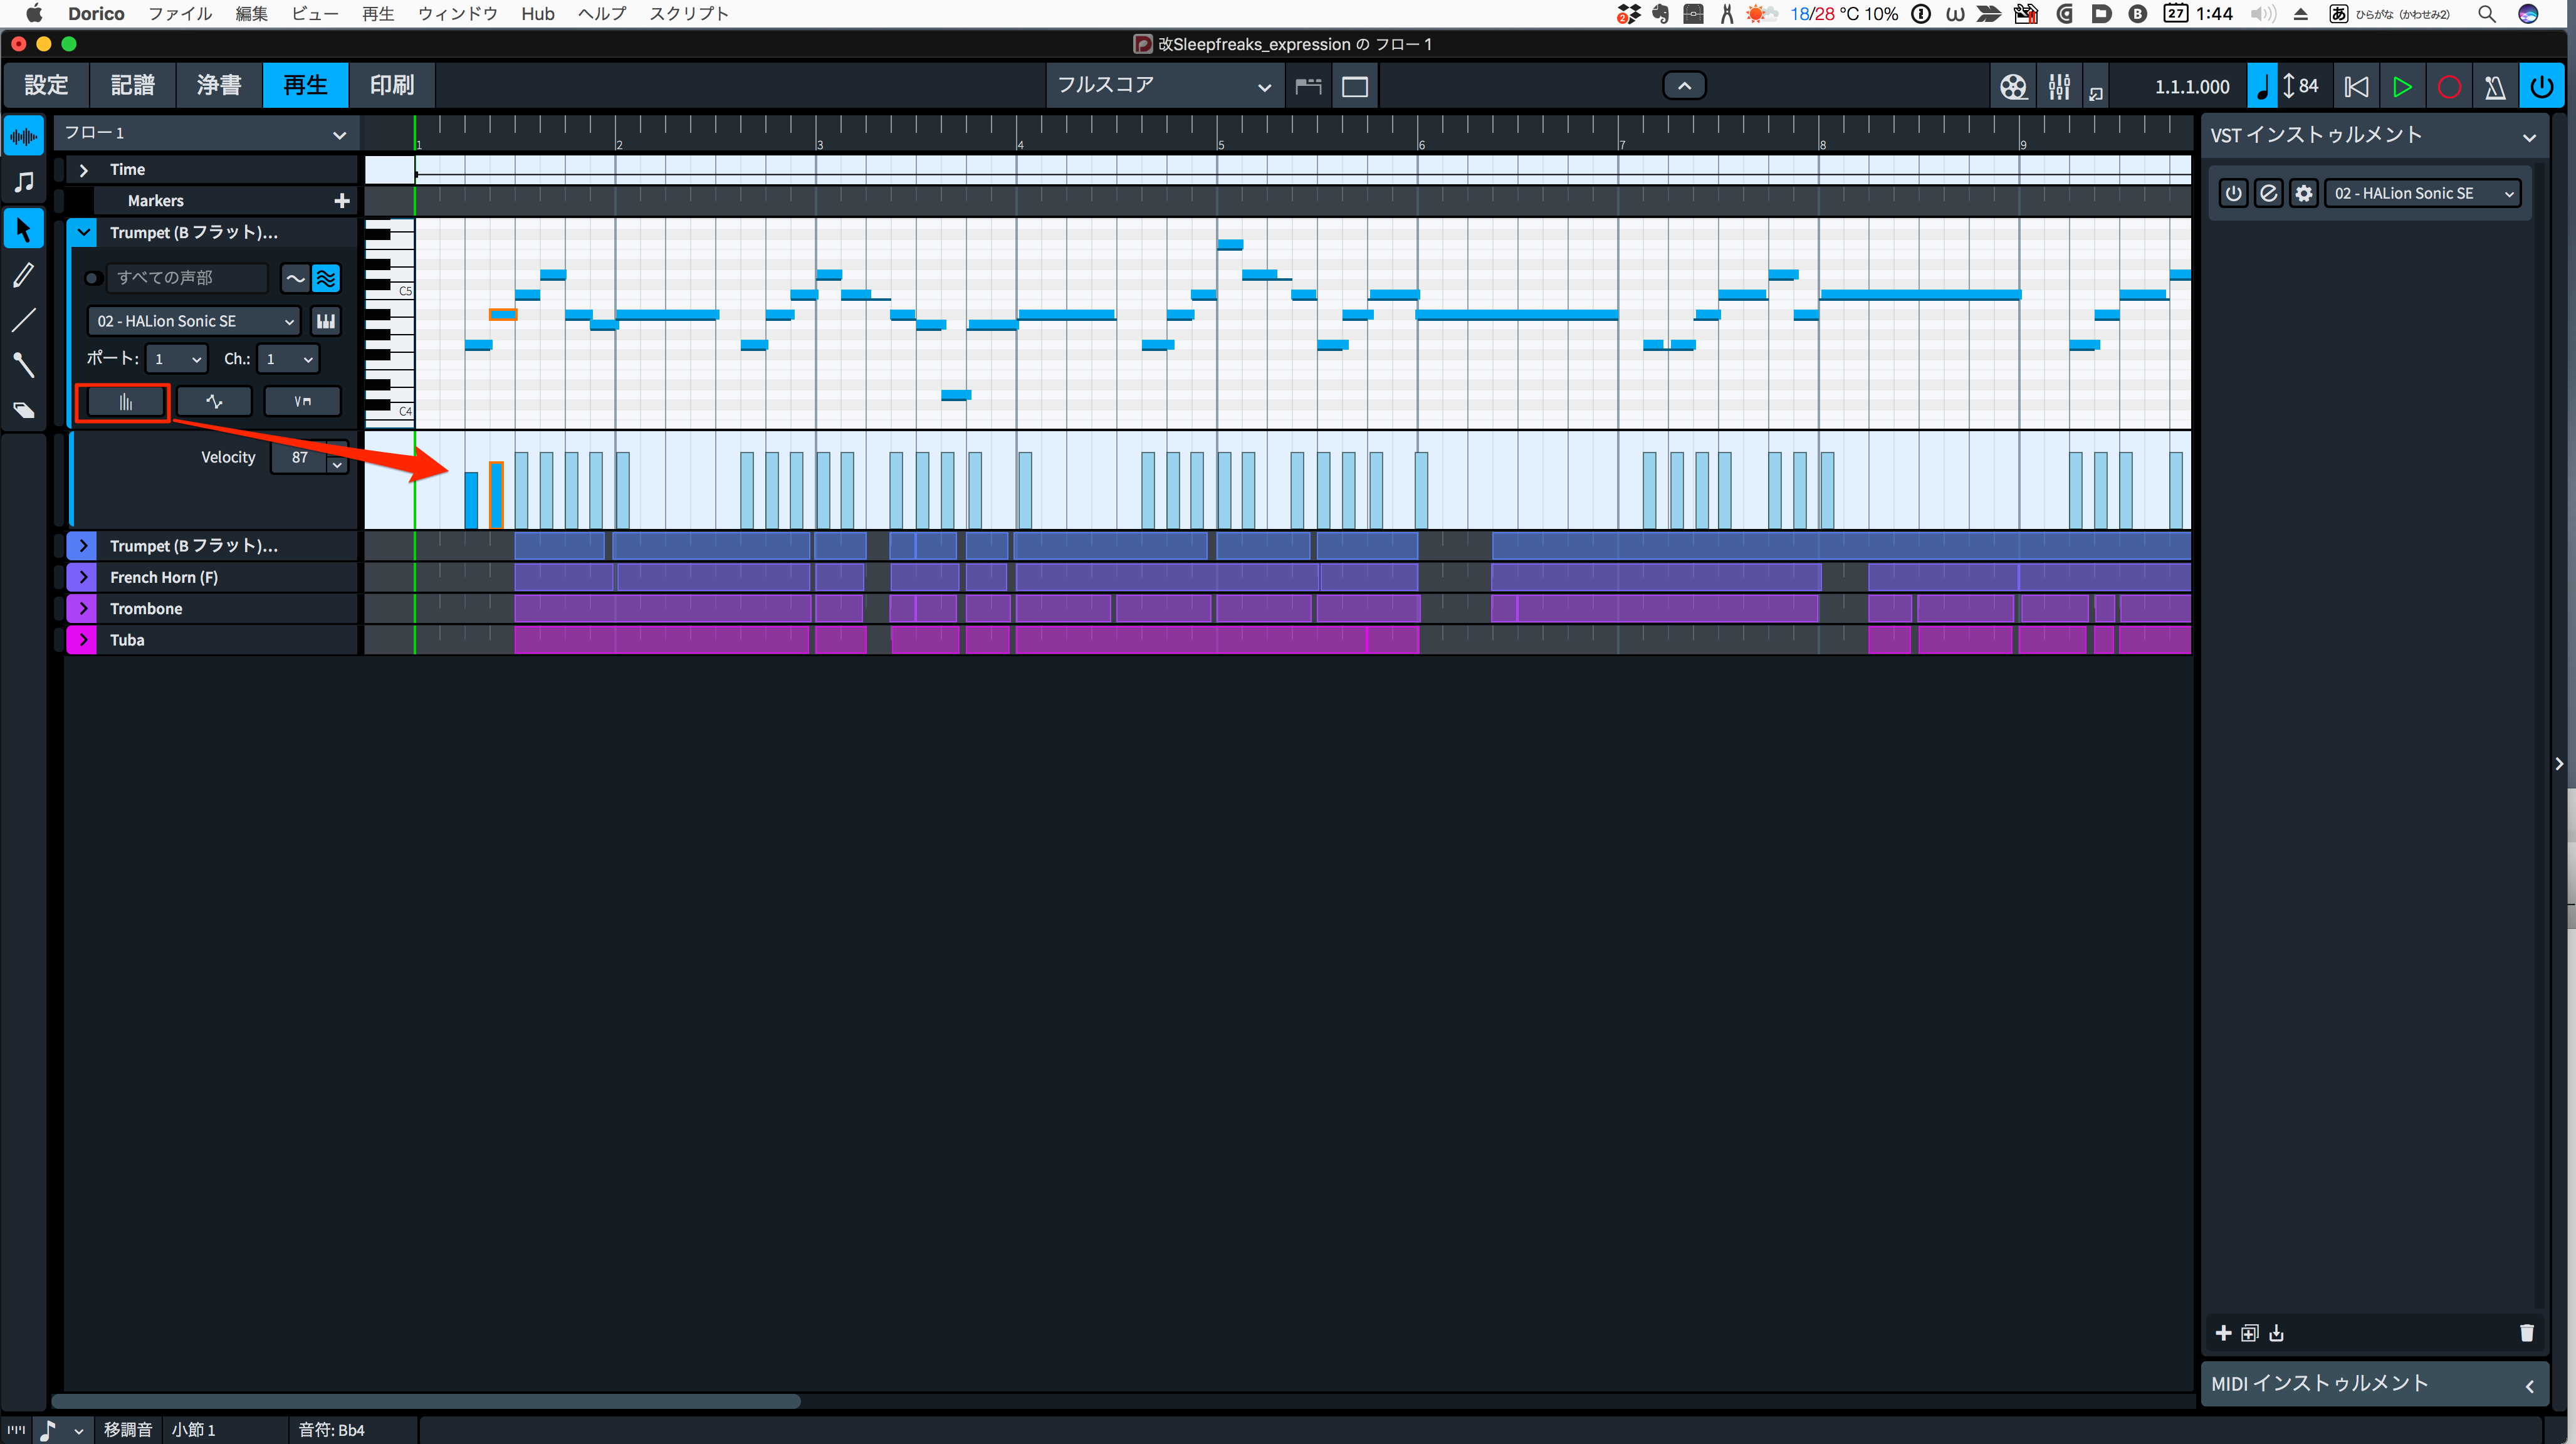Click the small window popout icon next to mixer

(x=2095, y=94)
